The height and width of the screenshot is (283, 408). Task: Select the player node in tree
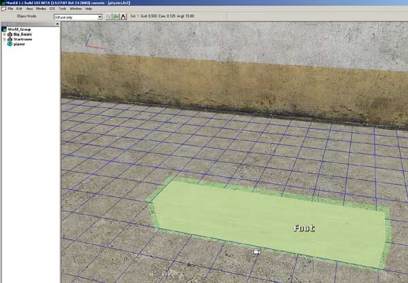pos(19,44)
